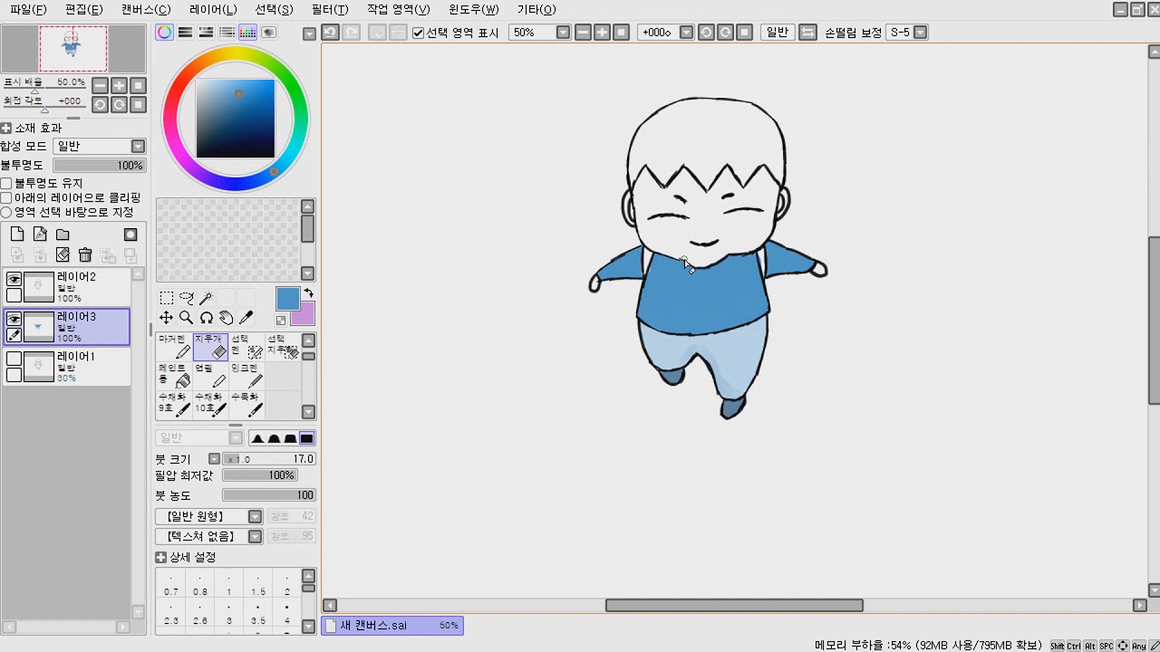The height and width of the screenshot is (652, 1160).
Task: Click the blue foreground color swatch
Action: click(287, 299)
